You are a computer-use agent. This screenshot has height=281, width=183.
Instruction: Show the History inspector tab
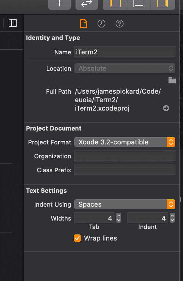[x=101, y=24]
